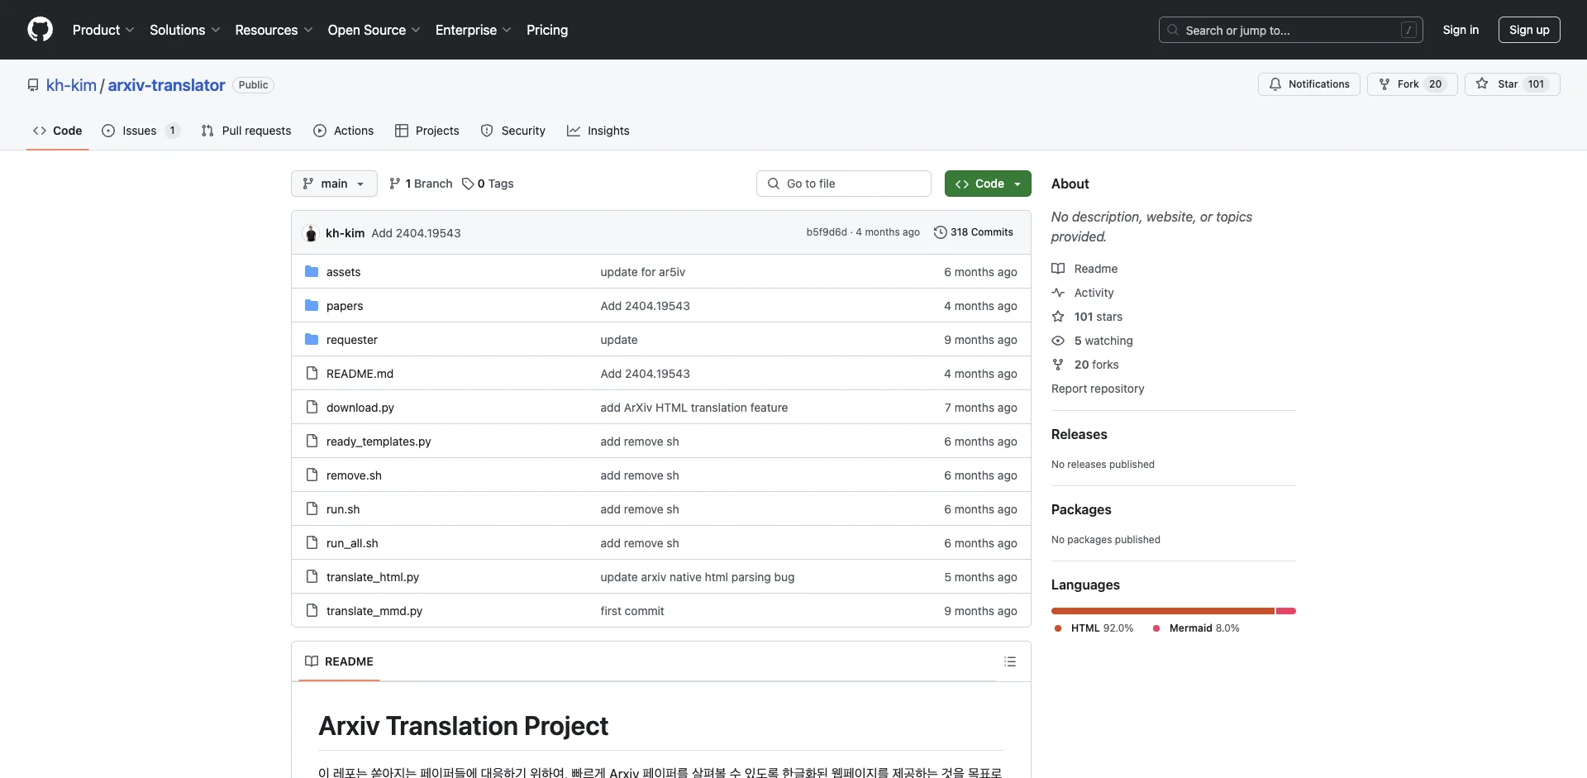Image resolution: width=1587 pixels, height=778 pixels.
Task: Expand the Resources menu
Action: (274, 30)
